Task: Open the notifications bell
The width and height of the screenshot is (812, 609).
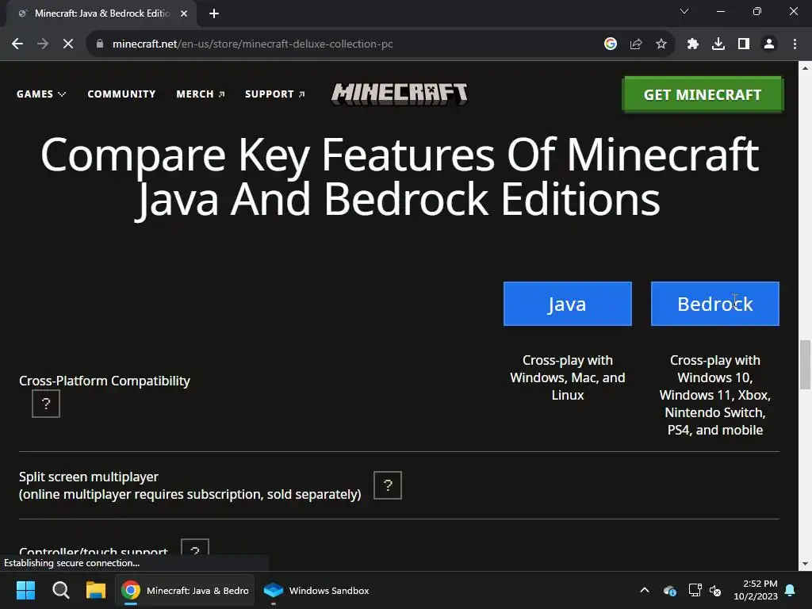Action: point(791,590)
